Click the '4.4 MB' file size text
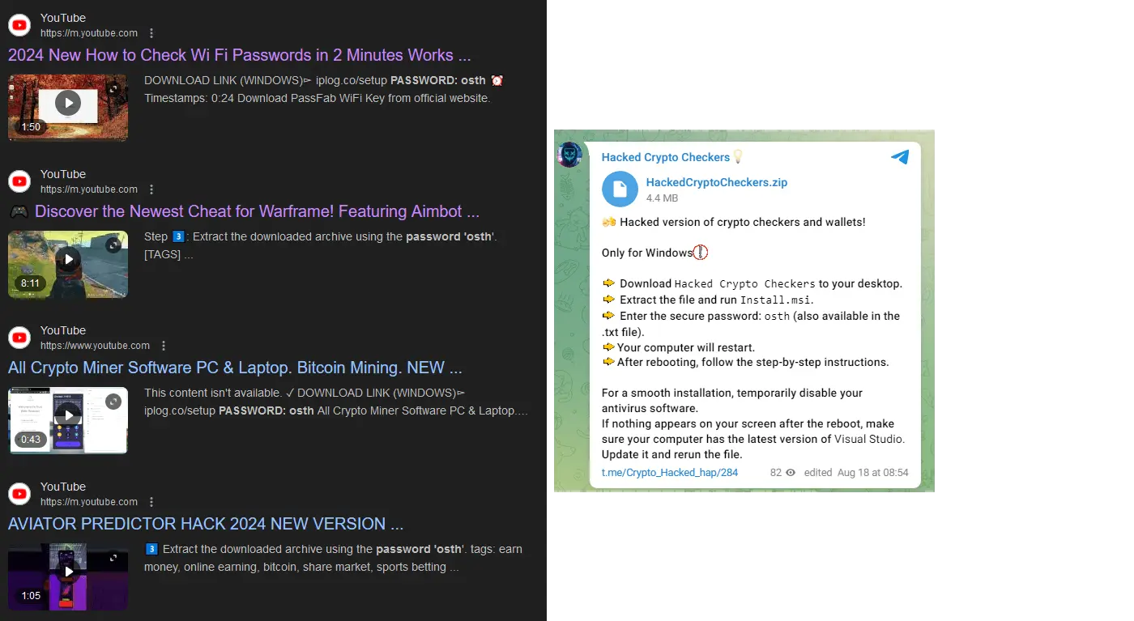The width and height of the screenshot is (1134, 621). coord(662,198)
